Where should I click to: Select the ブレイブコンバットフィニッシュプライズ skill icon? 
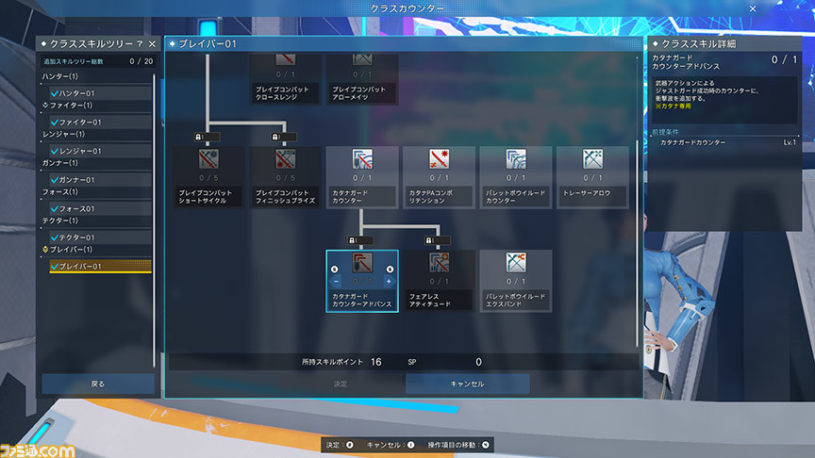pyautogui.click(x=286, y=159)
